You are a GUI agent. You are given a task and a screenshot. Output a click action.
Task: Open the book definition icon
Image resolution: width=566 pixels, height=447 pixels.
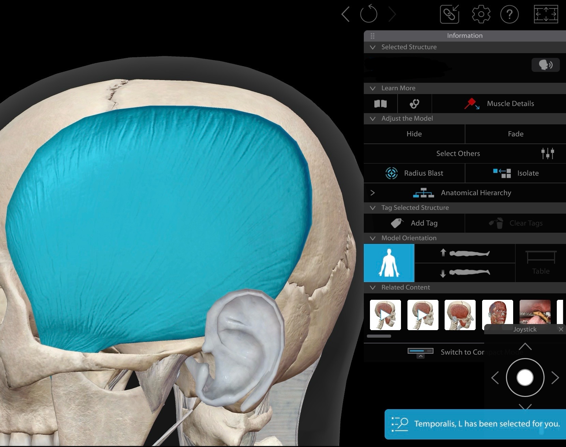(381, 104)
